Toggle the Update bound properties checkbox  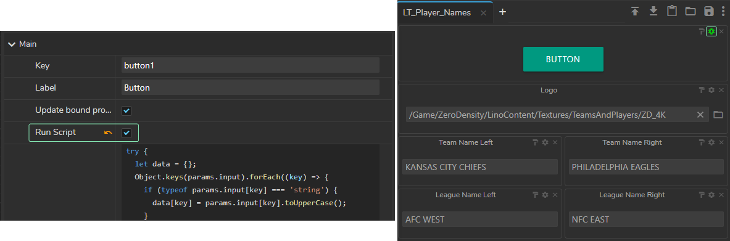(x=127, y=111)
